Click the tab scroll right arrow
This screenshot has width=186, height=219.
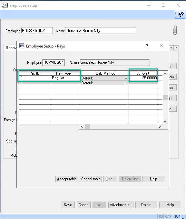coord(176,48)
